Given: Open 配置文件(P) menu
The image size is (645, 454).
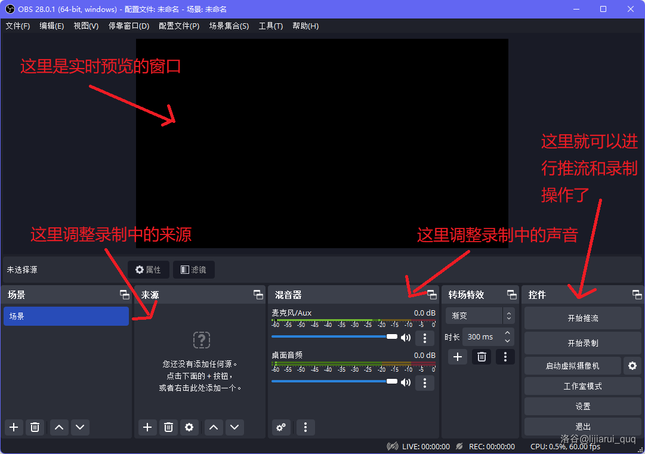Looking at the screenshot, I should (179, 26).
